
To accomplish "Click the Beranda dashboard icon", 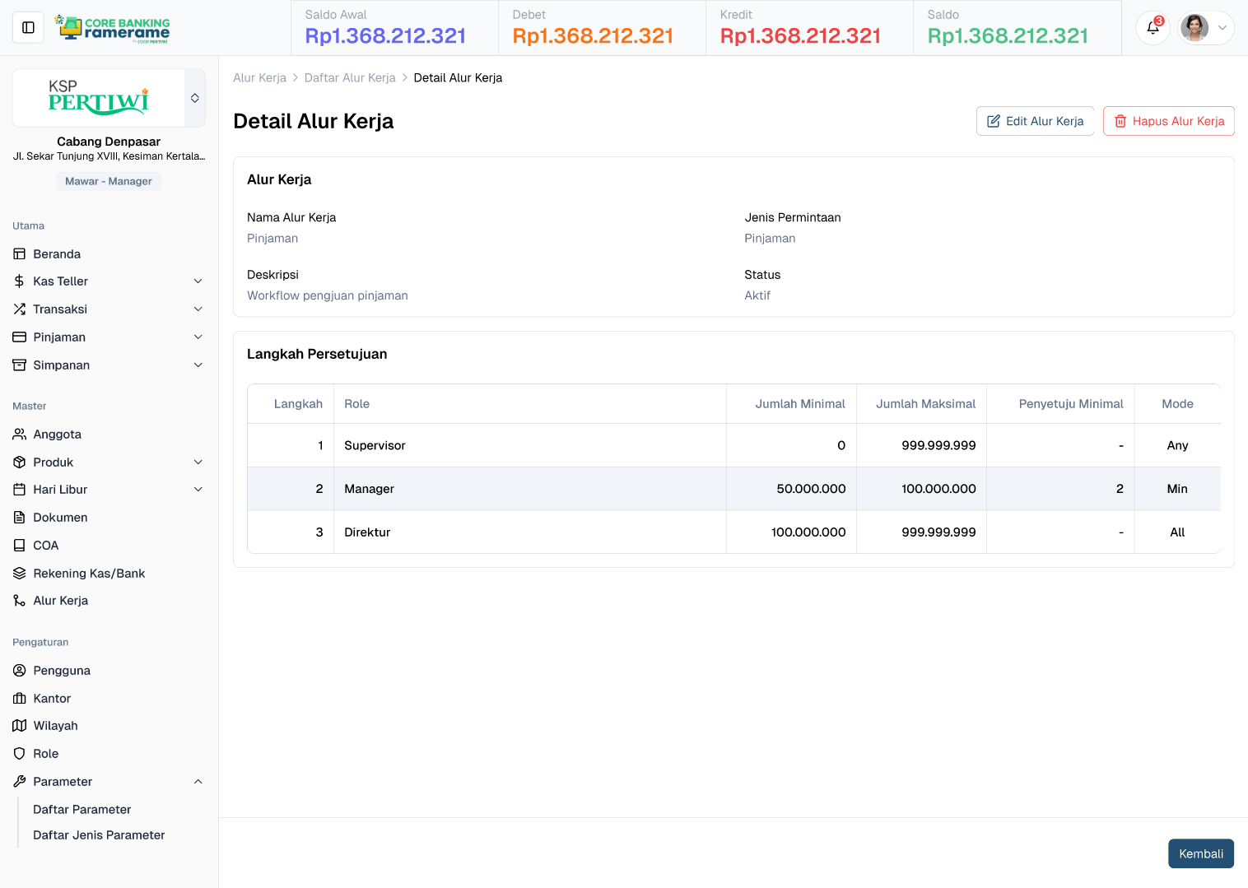I will (x=20, y=254).
